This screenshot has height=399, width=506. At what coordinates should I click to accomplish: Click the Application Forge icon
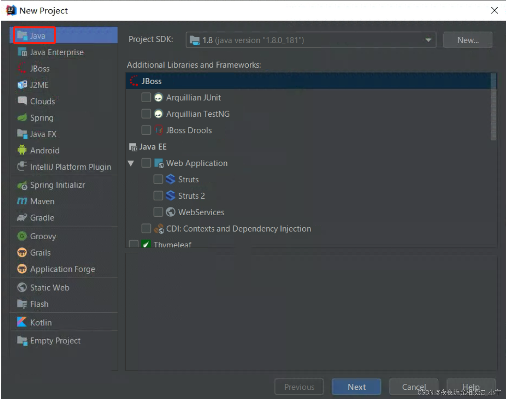[x=22, y=269]
